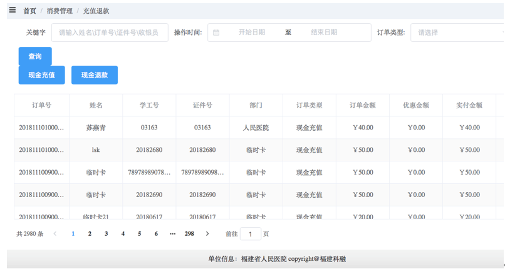Select page 1 in pagination

pos(73,233)
